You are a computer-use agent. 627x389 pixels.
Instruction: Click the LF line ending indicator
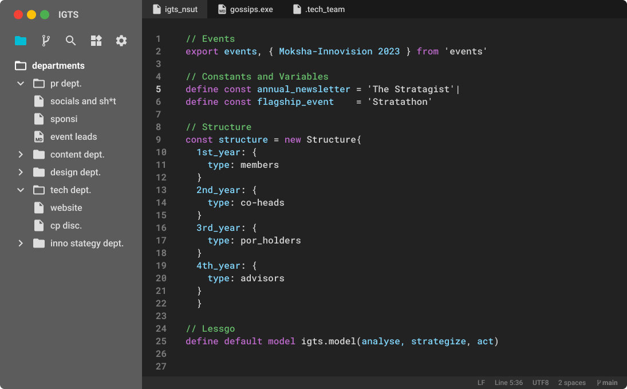(481, 383)
